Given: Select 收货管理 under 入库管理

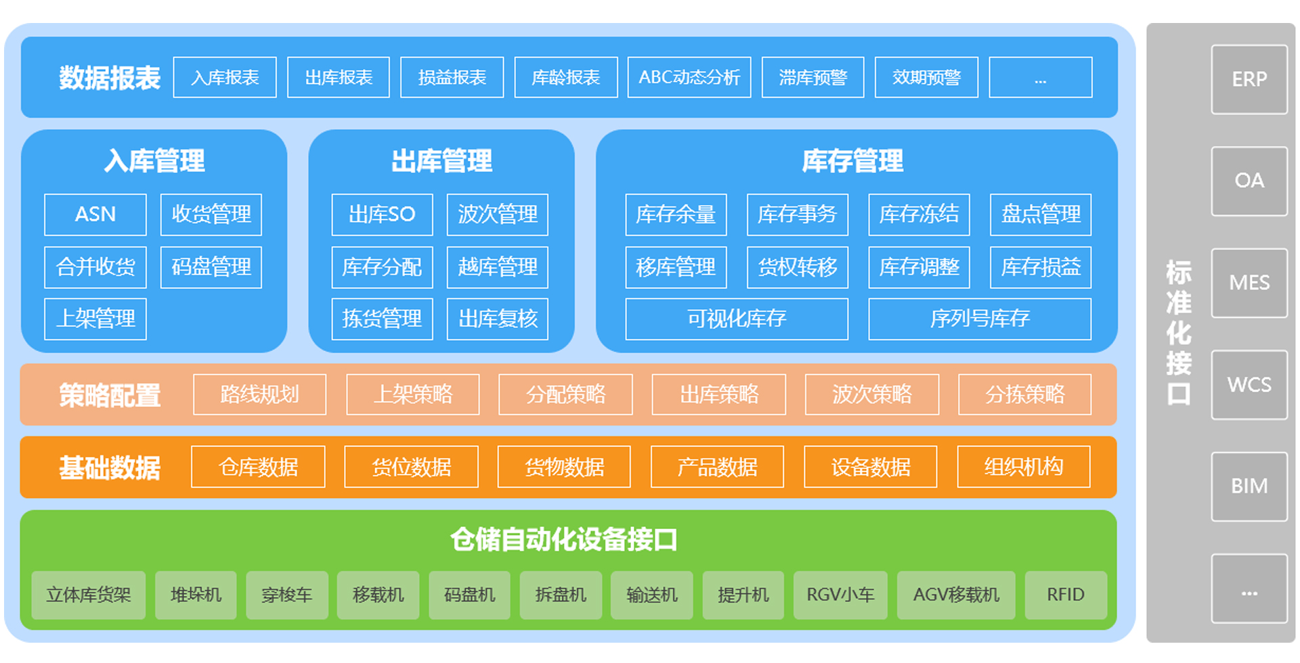Looking at the screenshot, I should click(x=211, y=214).
